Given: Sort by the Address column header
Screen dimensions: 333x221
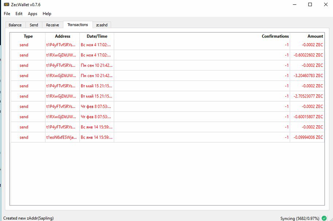Looking at the screenshot, I should 62,36.
